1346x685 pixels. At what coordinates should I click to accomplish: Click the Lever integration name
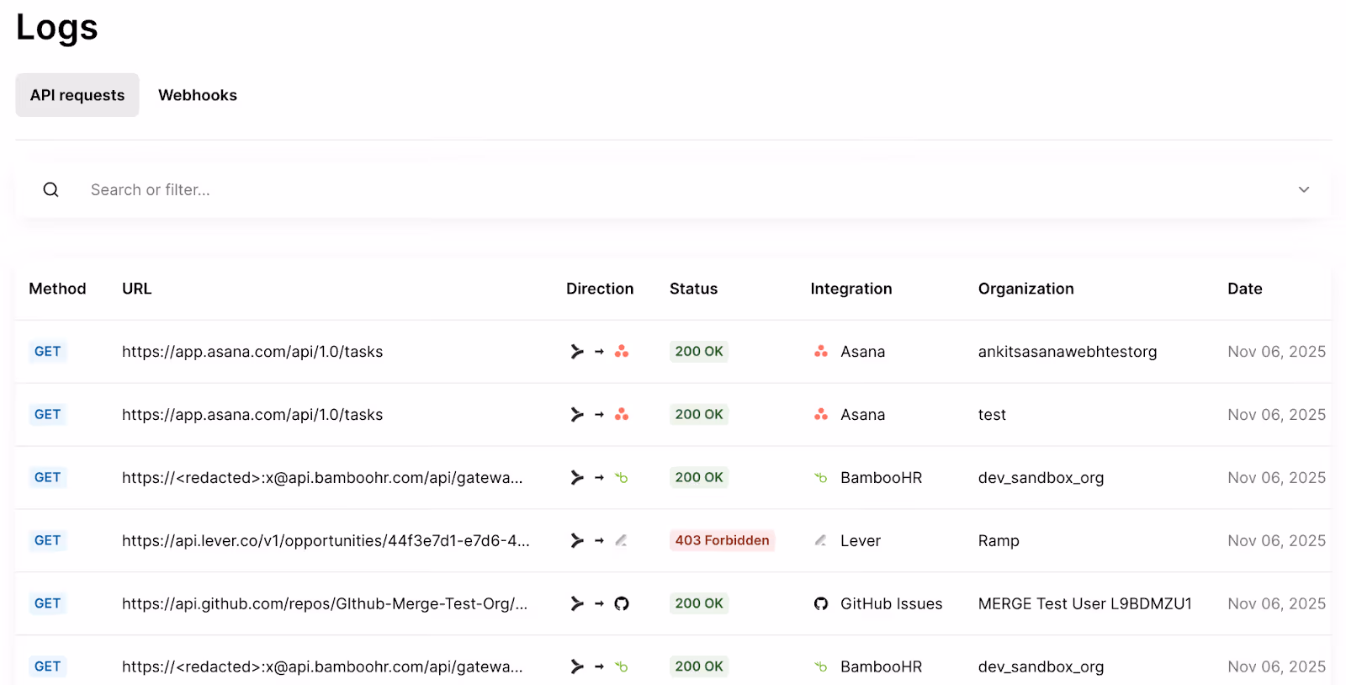coord(861,541)
